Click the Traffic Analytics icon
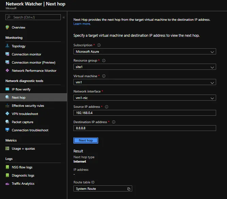 click(7, 183)
